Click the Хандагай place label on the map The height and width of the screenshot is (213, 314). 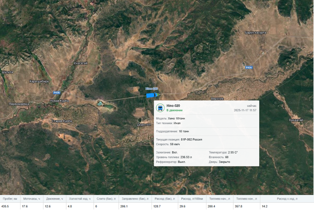[x=296, y=120]
